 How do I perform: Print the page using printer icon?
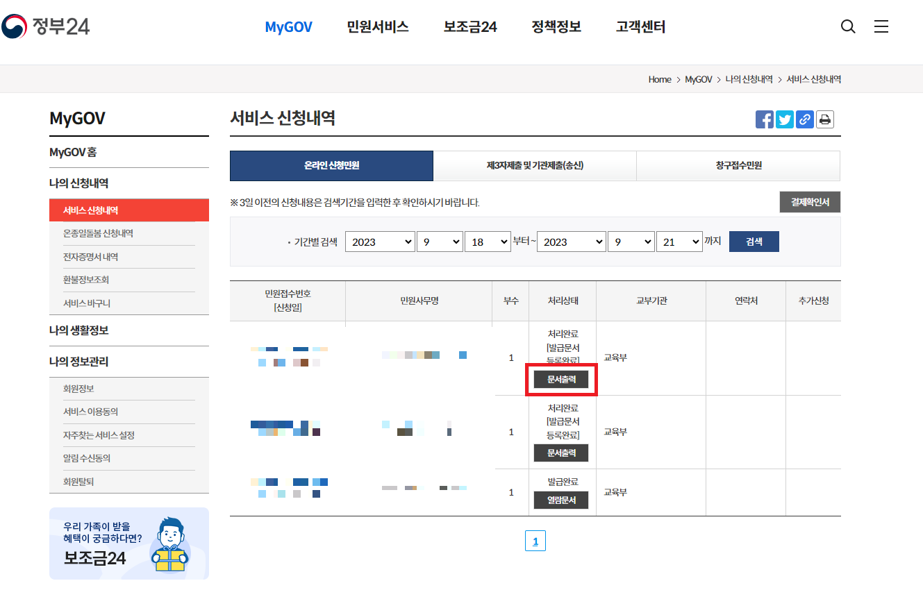tap(824, 119)
